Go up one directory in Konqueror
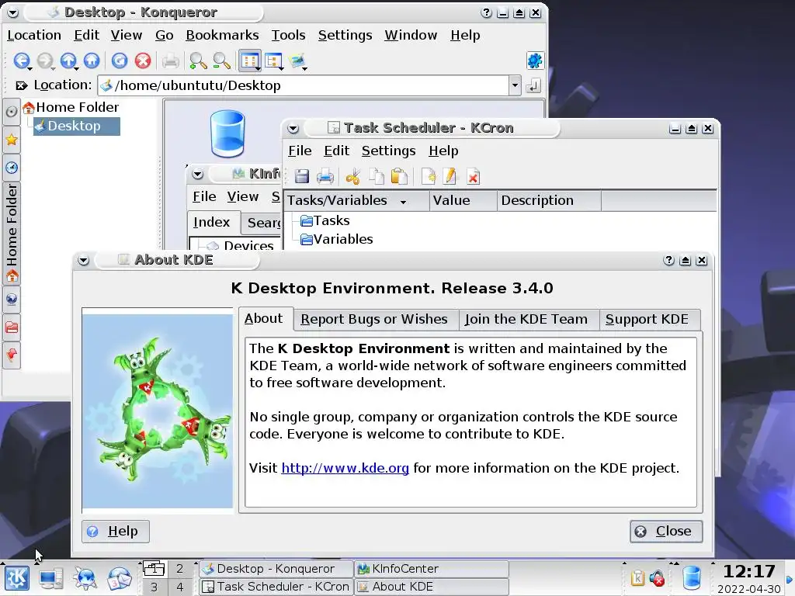 click(68, 61)
